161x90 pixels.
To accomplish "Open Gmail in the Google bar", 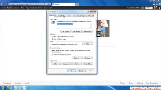I will [40, 8].
